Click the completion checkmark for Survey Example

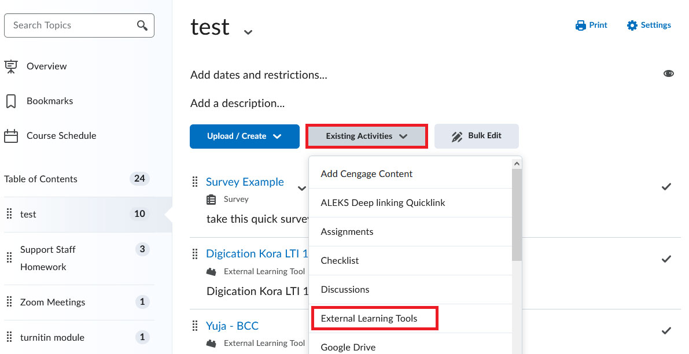pyautogui.click(x=666, y=187)
